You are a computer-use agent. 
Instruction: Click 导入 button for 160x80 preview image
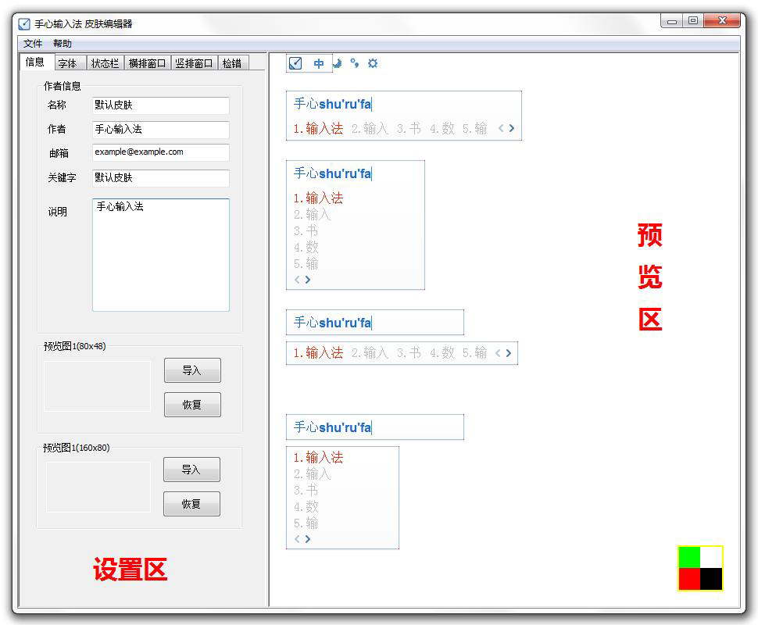[x=191, y=470]
